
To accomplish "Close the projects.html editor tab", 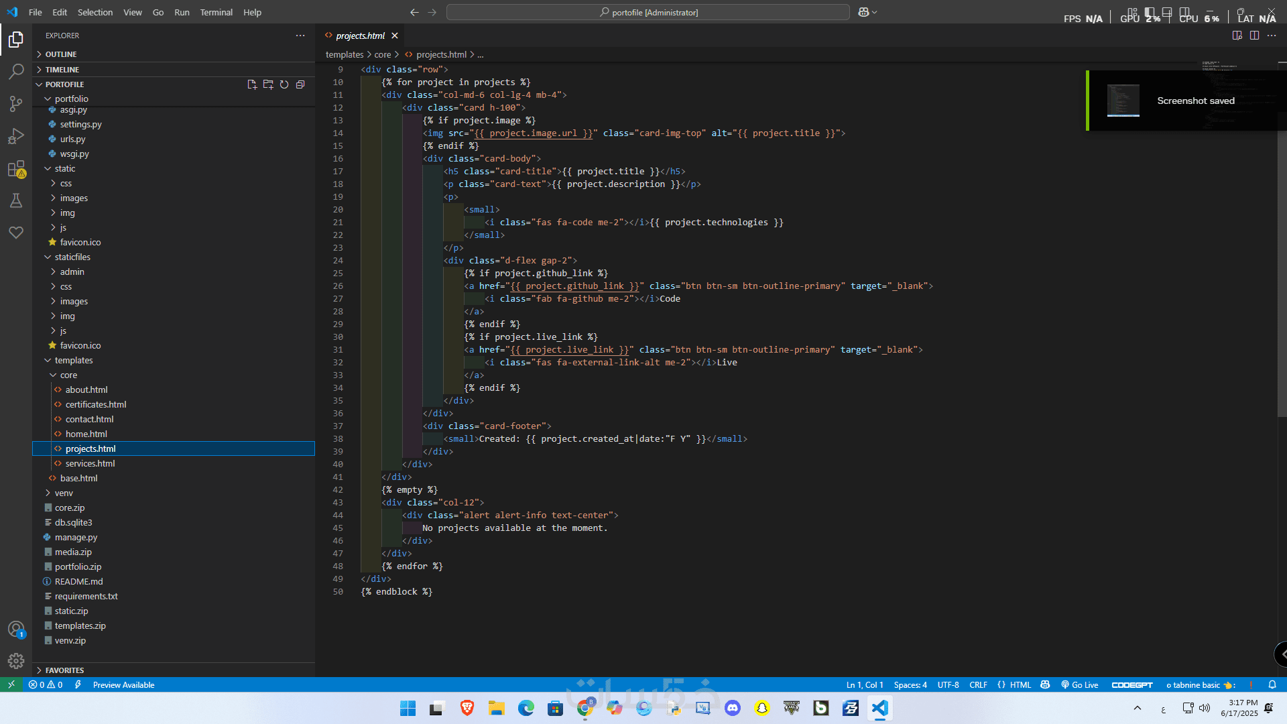I will (x=395, y=36).
